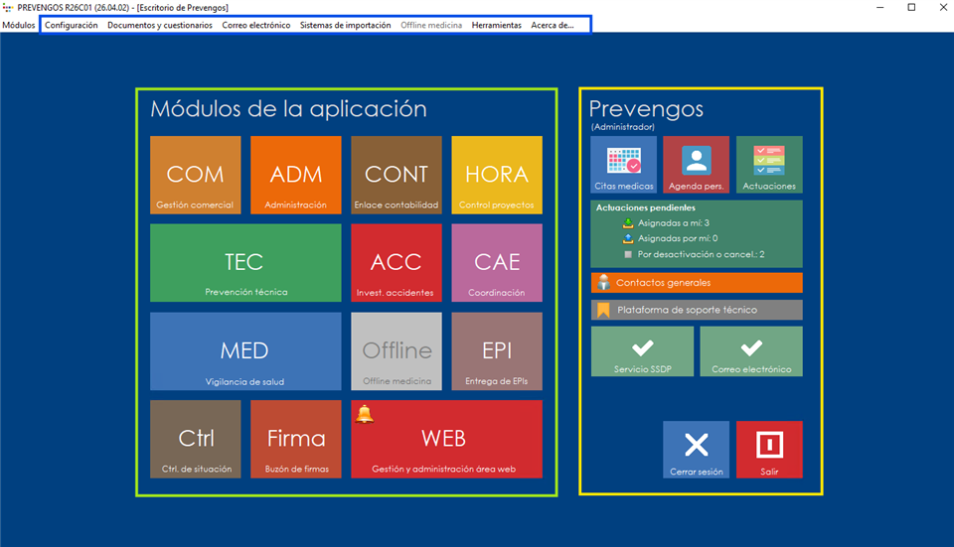Viewport: 954px width, 547px height.
Task: Open the Correo electrónico menu
Action: point(256,25)
